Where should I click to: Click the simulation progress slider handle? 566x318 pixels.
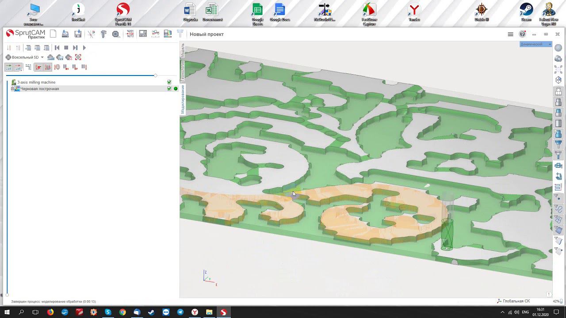click(155, 76)
